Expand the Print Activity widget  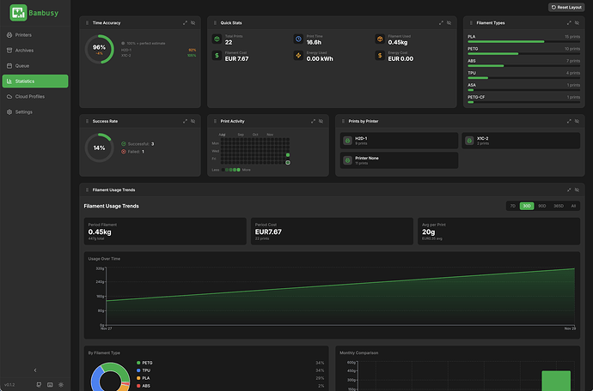(x=313, y=121)
